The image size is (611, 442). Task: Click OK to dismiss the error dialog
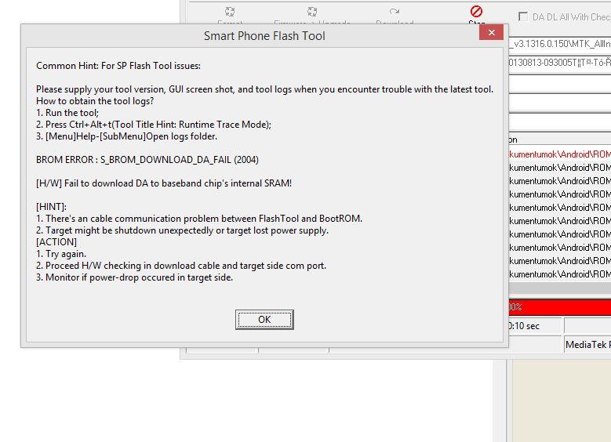tap(264, 320)
